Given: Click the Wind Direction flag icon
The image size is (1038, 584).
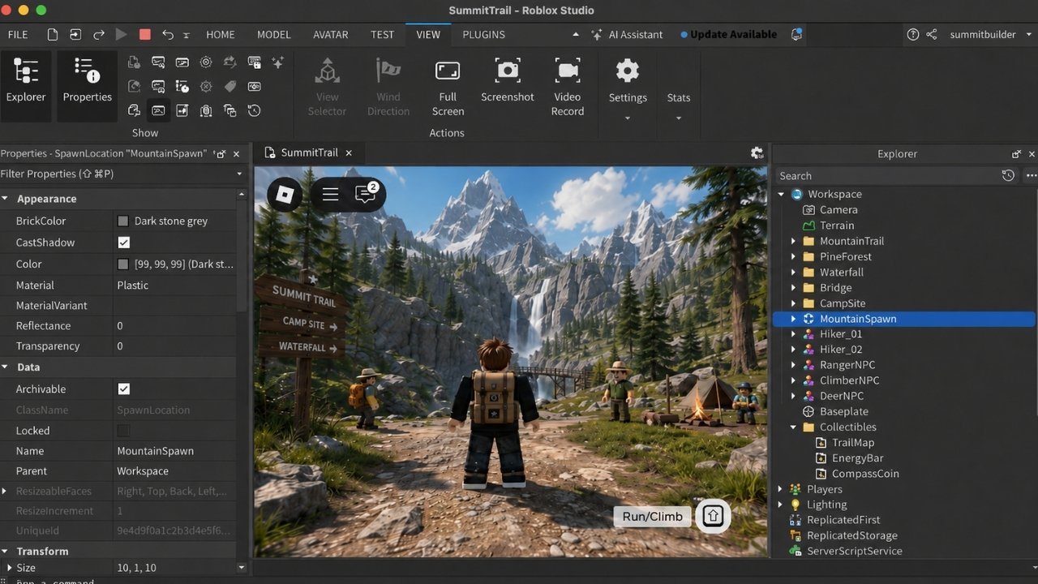Looking at the screenshot, I should click(388, 71).
